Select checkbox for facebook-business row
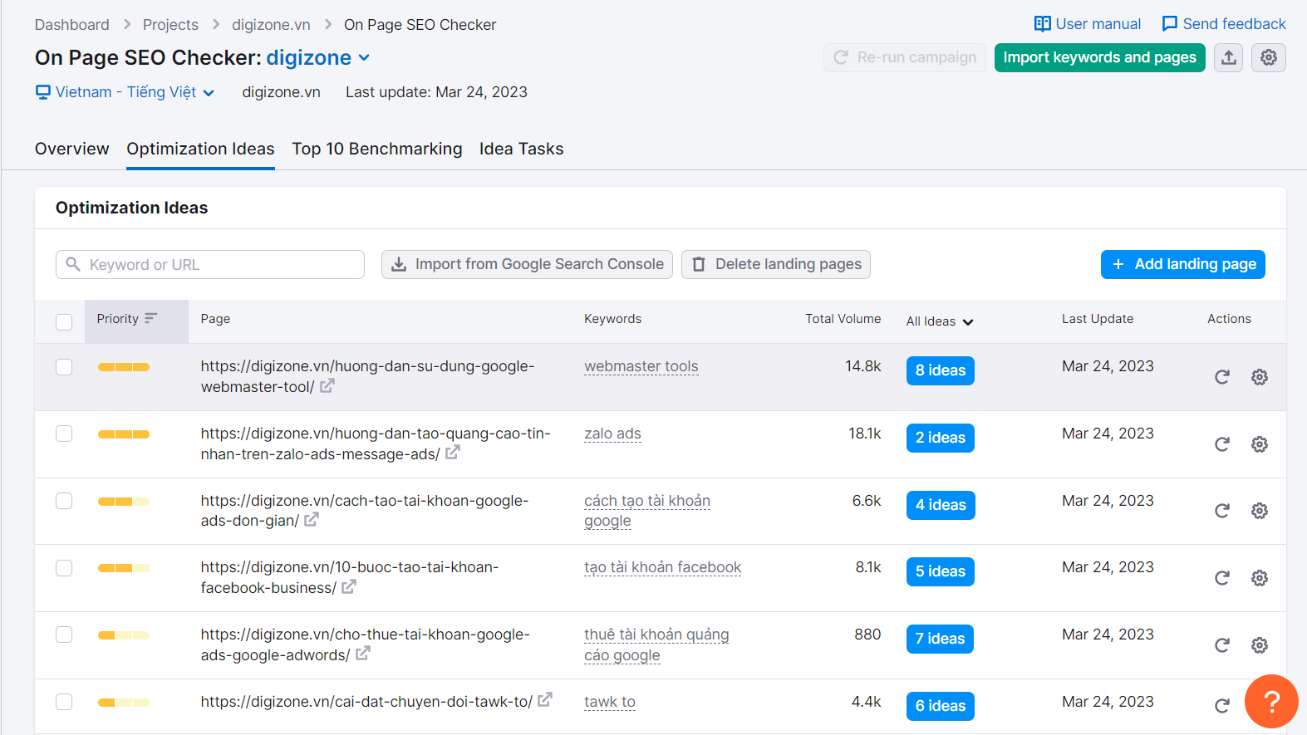The image size is (1307, 735). point(64,568)
